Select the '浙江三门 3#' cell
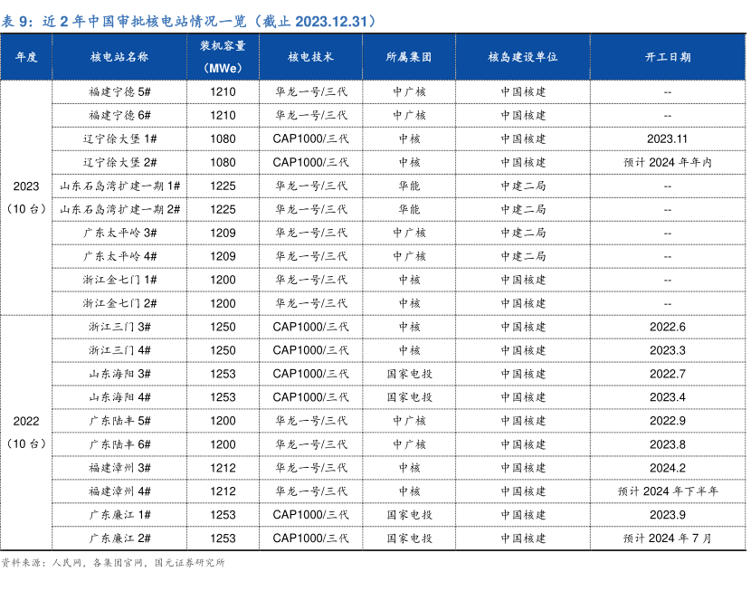The width and height of the screenshot is (751, 591). click(119, 326)
